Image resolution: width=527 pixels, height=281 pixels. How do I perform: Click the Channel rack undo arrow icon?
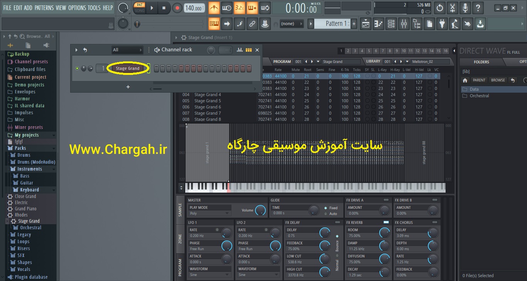tap(85, 50)
